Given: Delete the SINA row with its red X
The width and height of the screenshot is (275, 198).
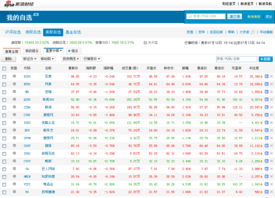Looking at the screenshot, I should tap(271, 107).
